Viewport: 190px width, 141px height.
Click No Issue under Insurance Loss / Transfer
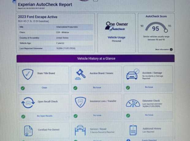97,115
